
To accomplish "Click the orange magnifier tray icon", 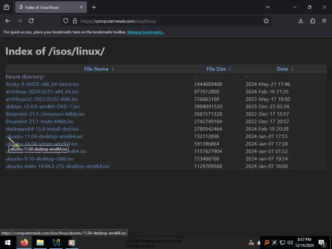I will coord(267,243).
